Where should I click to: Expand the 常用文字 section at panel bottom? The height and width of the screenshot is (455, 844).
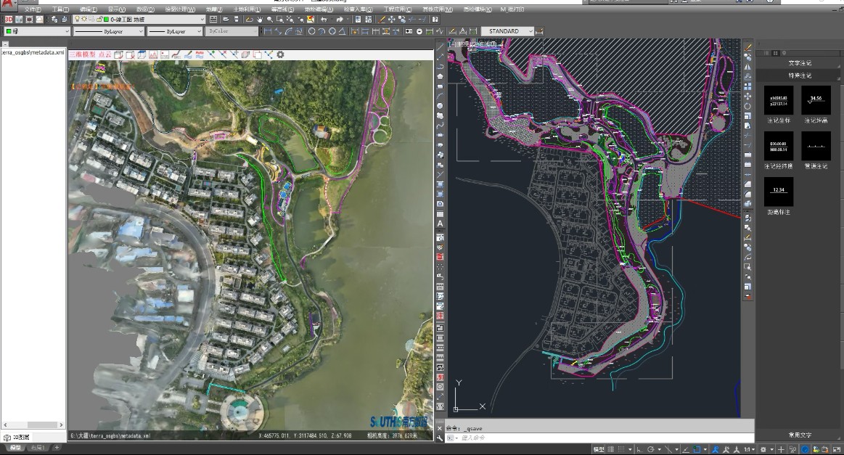point(800,435)
